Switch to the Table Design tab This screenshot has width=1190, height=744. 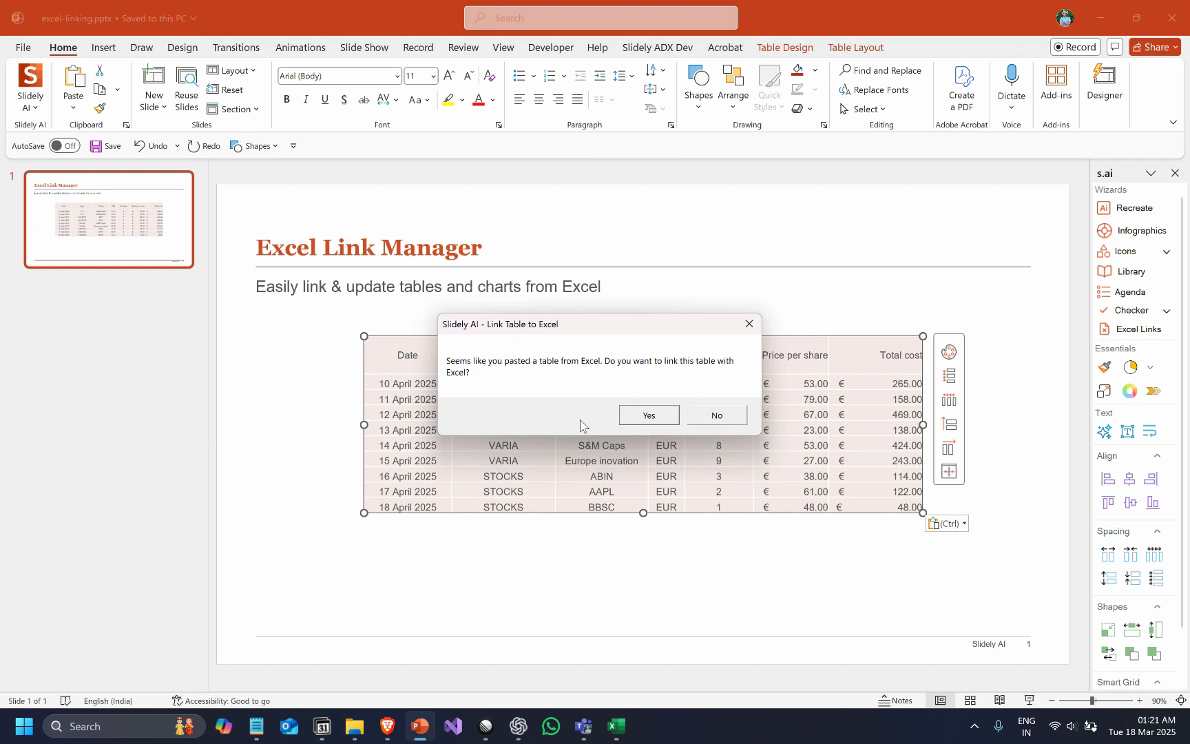pyautogui.click(x=785, y=48)
